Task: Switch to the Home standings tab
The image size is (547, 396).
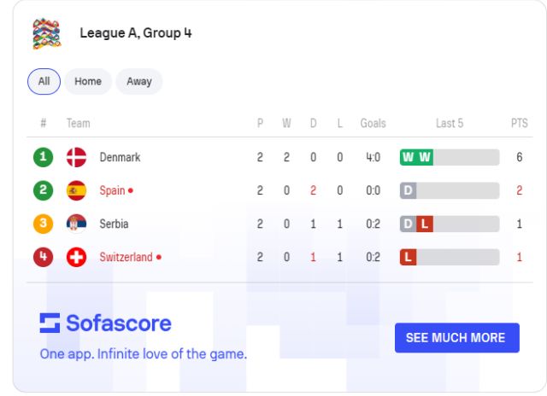Action: (x=87, y=81)
